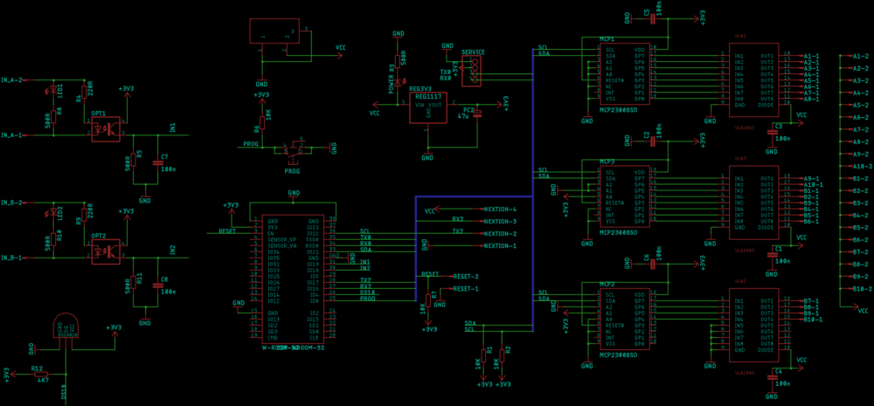Click the DS18 net label under the sensor
The height and width of the screenshot is (406, 874).
pyautogui.click(x=63, y=394)
